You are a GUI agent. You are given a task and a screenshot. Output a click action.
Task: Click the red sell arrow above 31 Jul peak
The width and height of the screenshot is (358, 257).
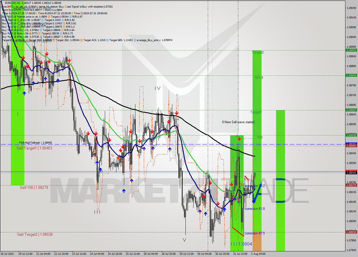click(x=239, y=138)
